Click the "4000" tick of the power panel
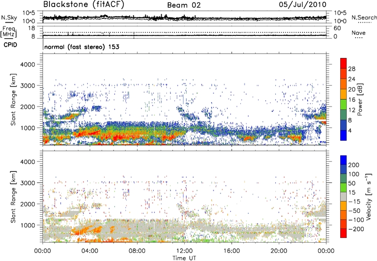 tap(27, 65)
